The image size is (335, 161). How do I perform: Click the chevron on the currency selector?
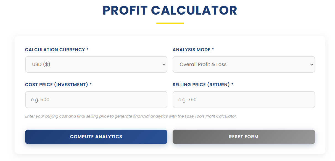163,64
